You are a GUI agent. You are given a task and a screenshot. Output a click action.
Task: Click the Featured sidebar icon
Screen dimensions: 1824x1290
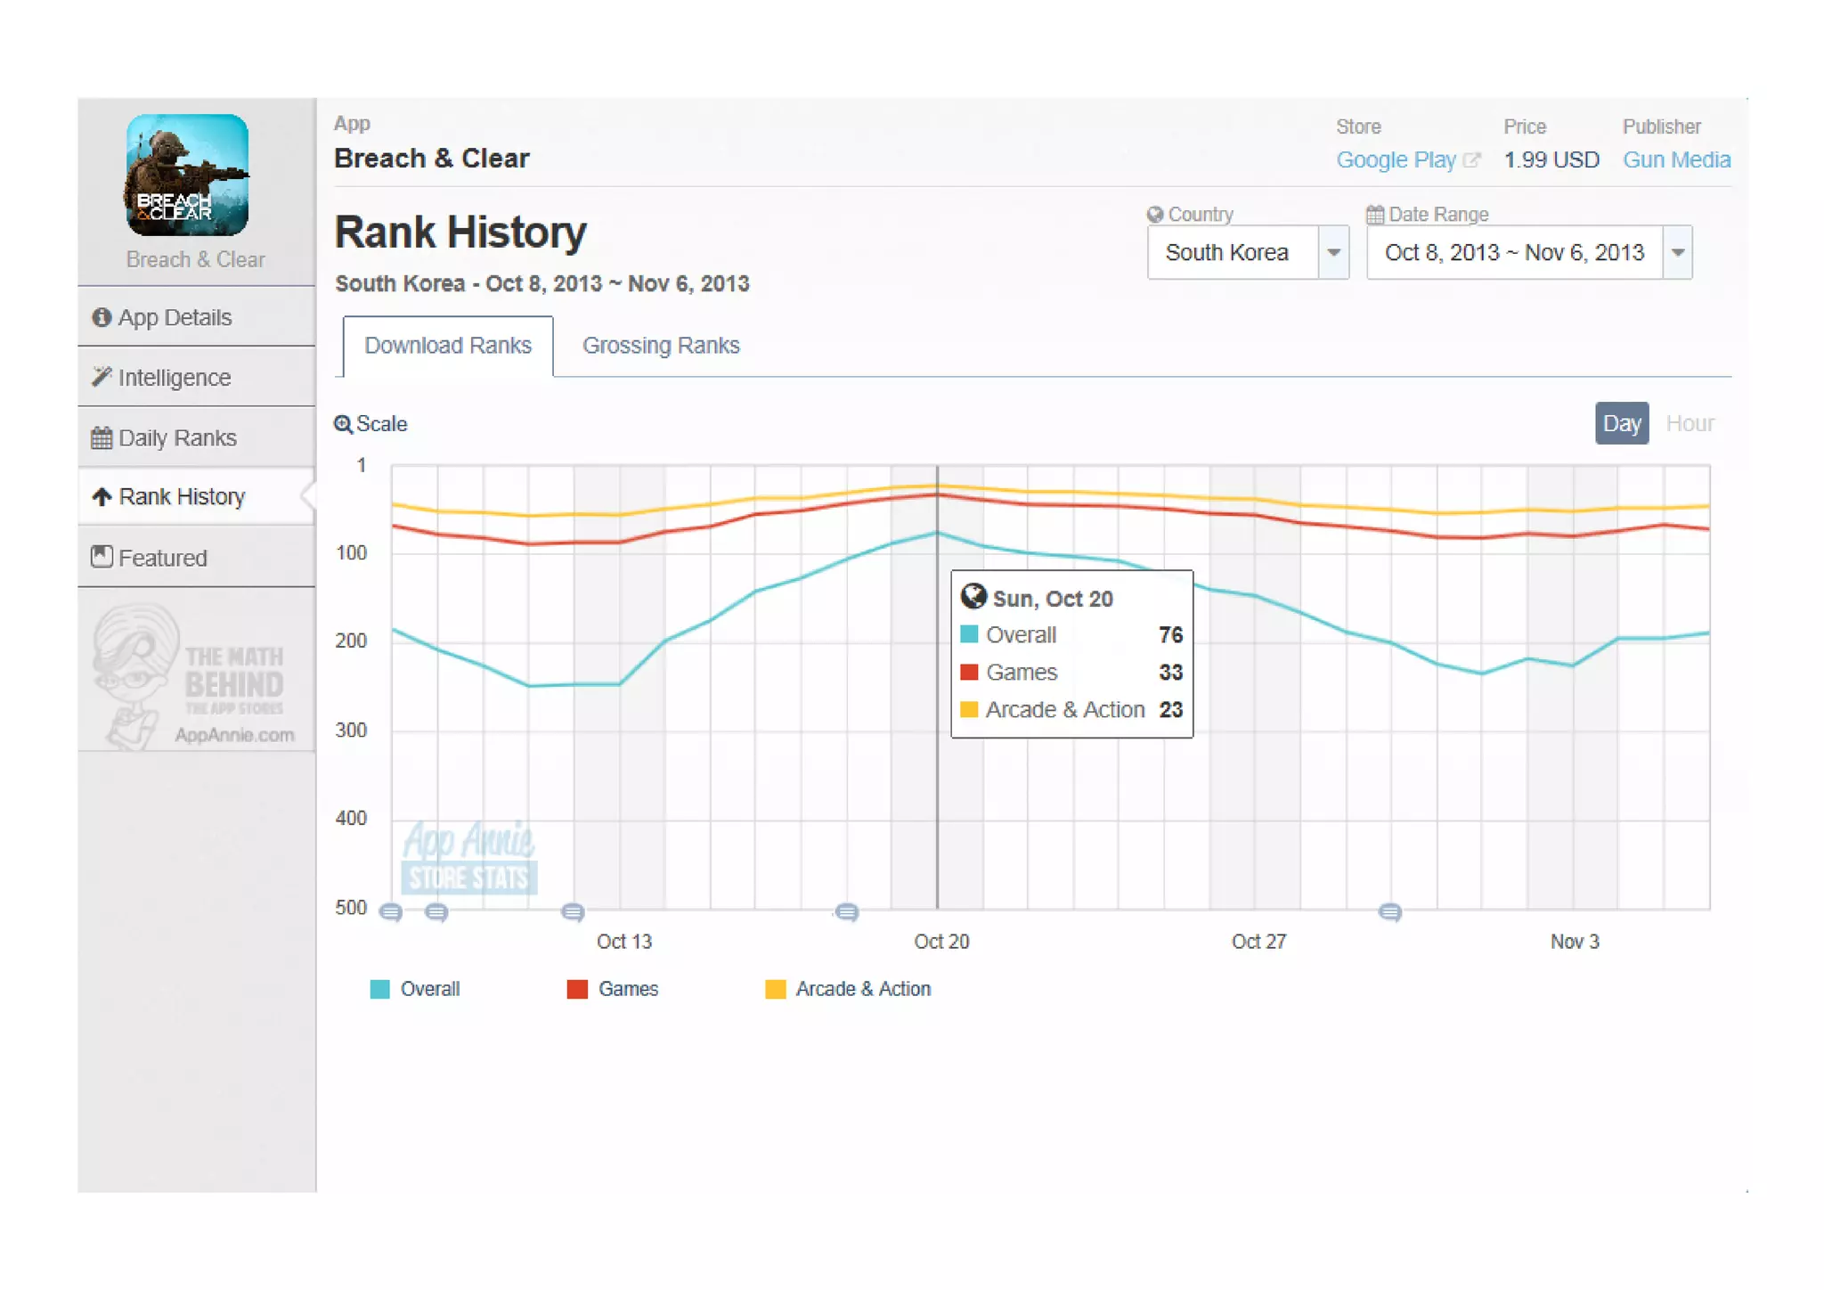(102, 557)
